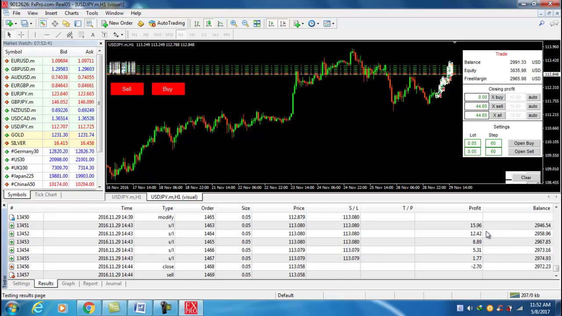Toggle the Navigator panel icon

pos(66,23)
